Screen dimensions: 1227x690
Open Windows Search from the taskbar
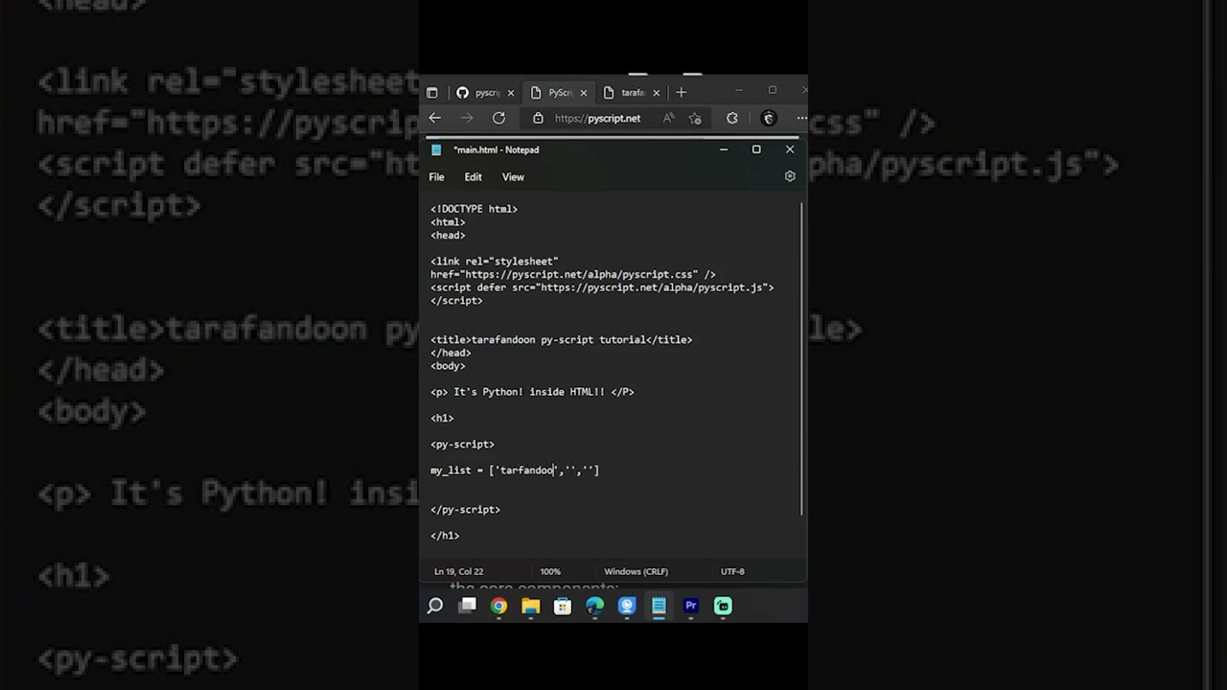pyautogui.click(x=435, y=606)
